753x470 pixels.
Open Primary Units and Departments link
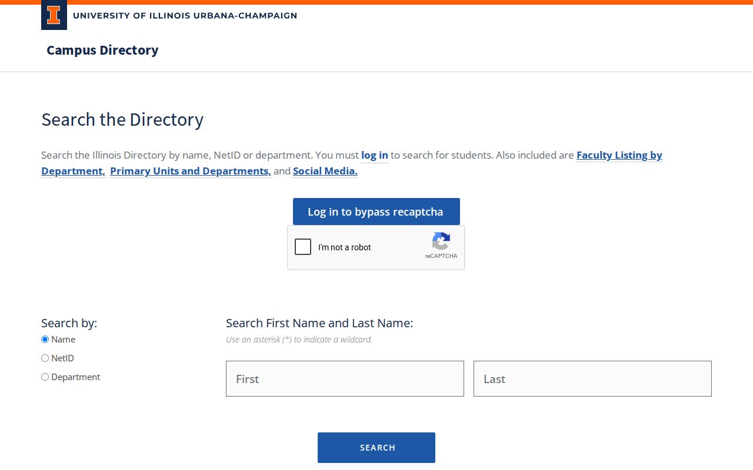click(x=191, y=171)
